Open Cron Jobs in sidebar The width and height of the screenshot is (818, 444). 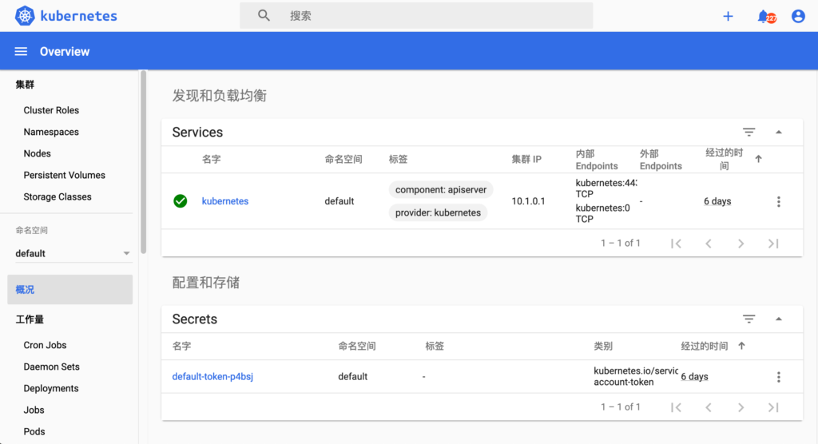point(45,345)
